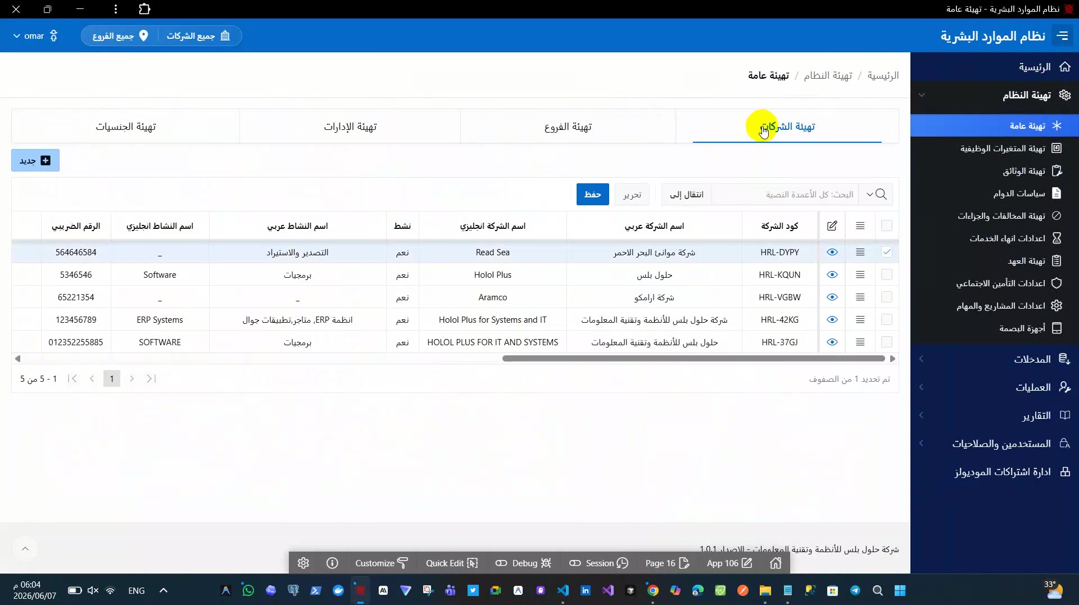Open اعدادات انهاء الخدمات sidebar item
This screenshot has width=1079, height=605.
(995, 238)
